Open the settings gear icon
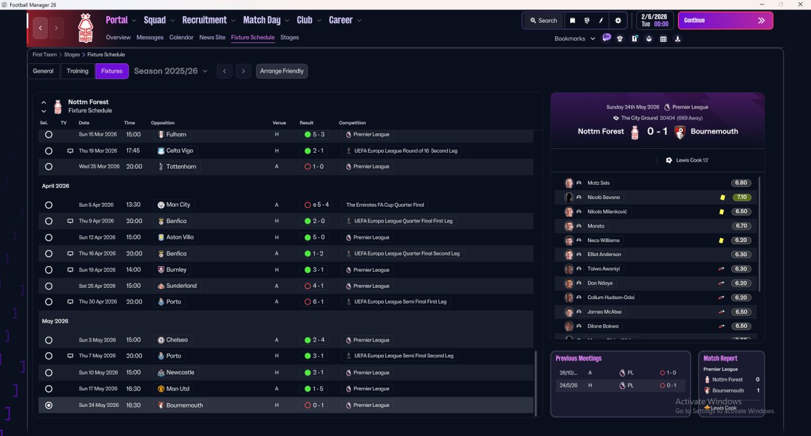 coord(618,20)
